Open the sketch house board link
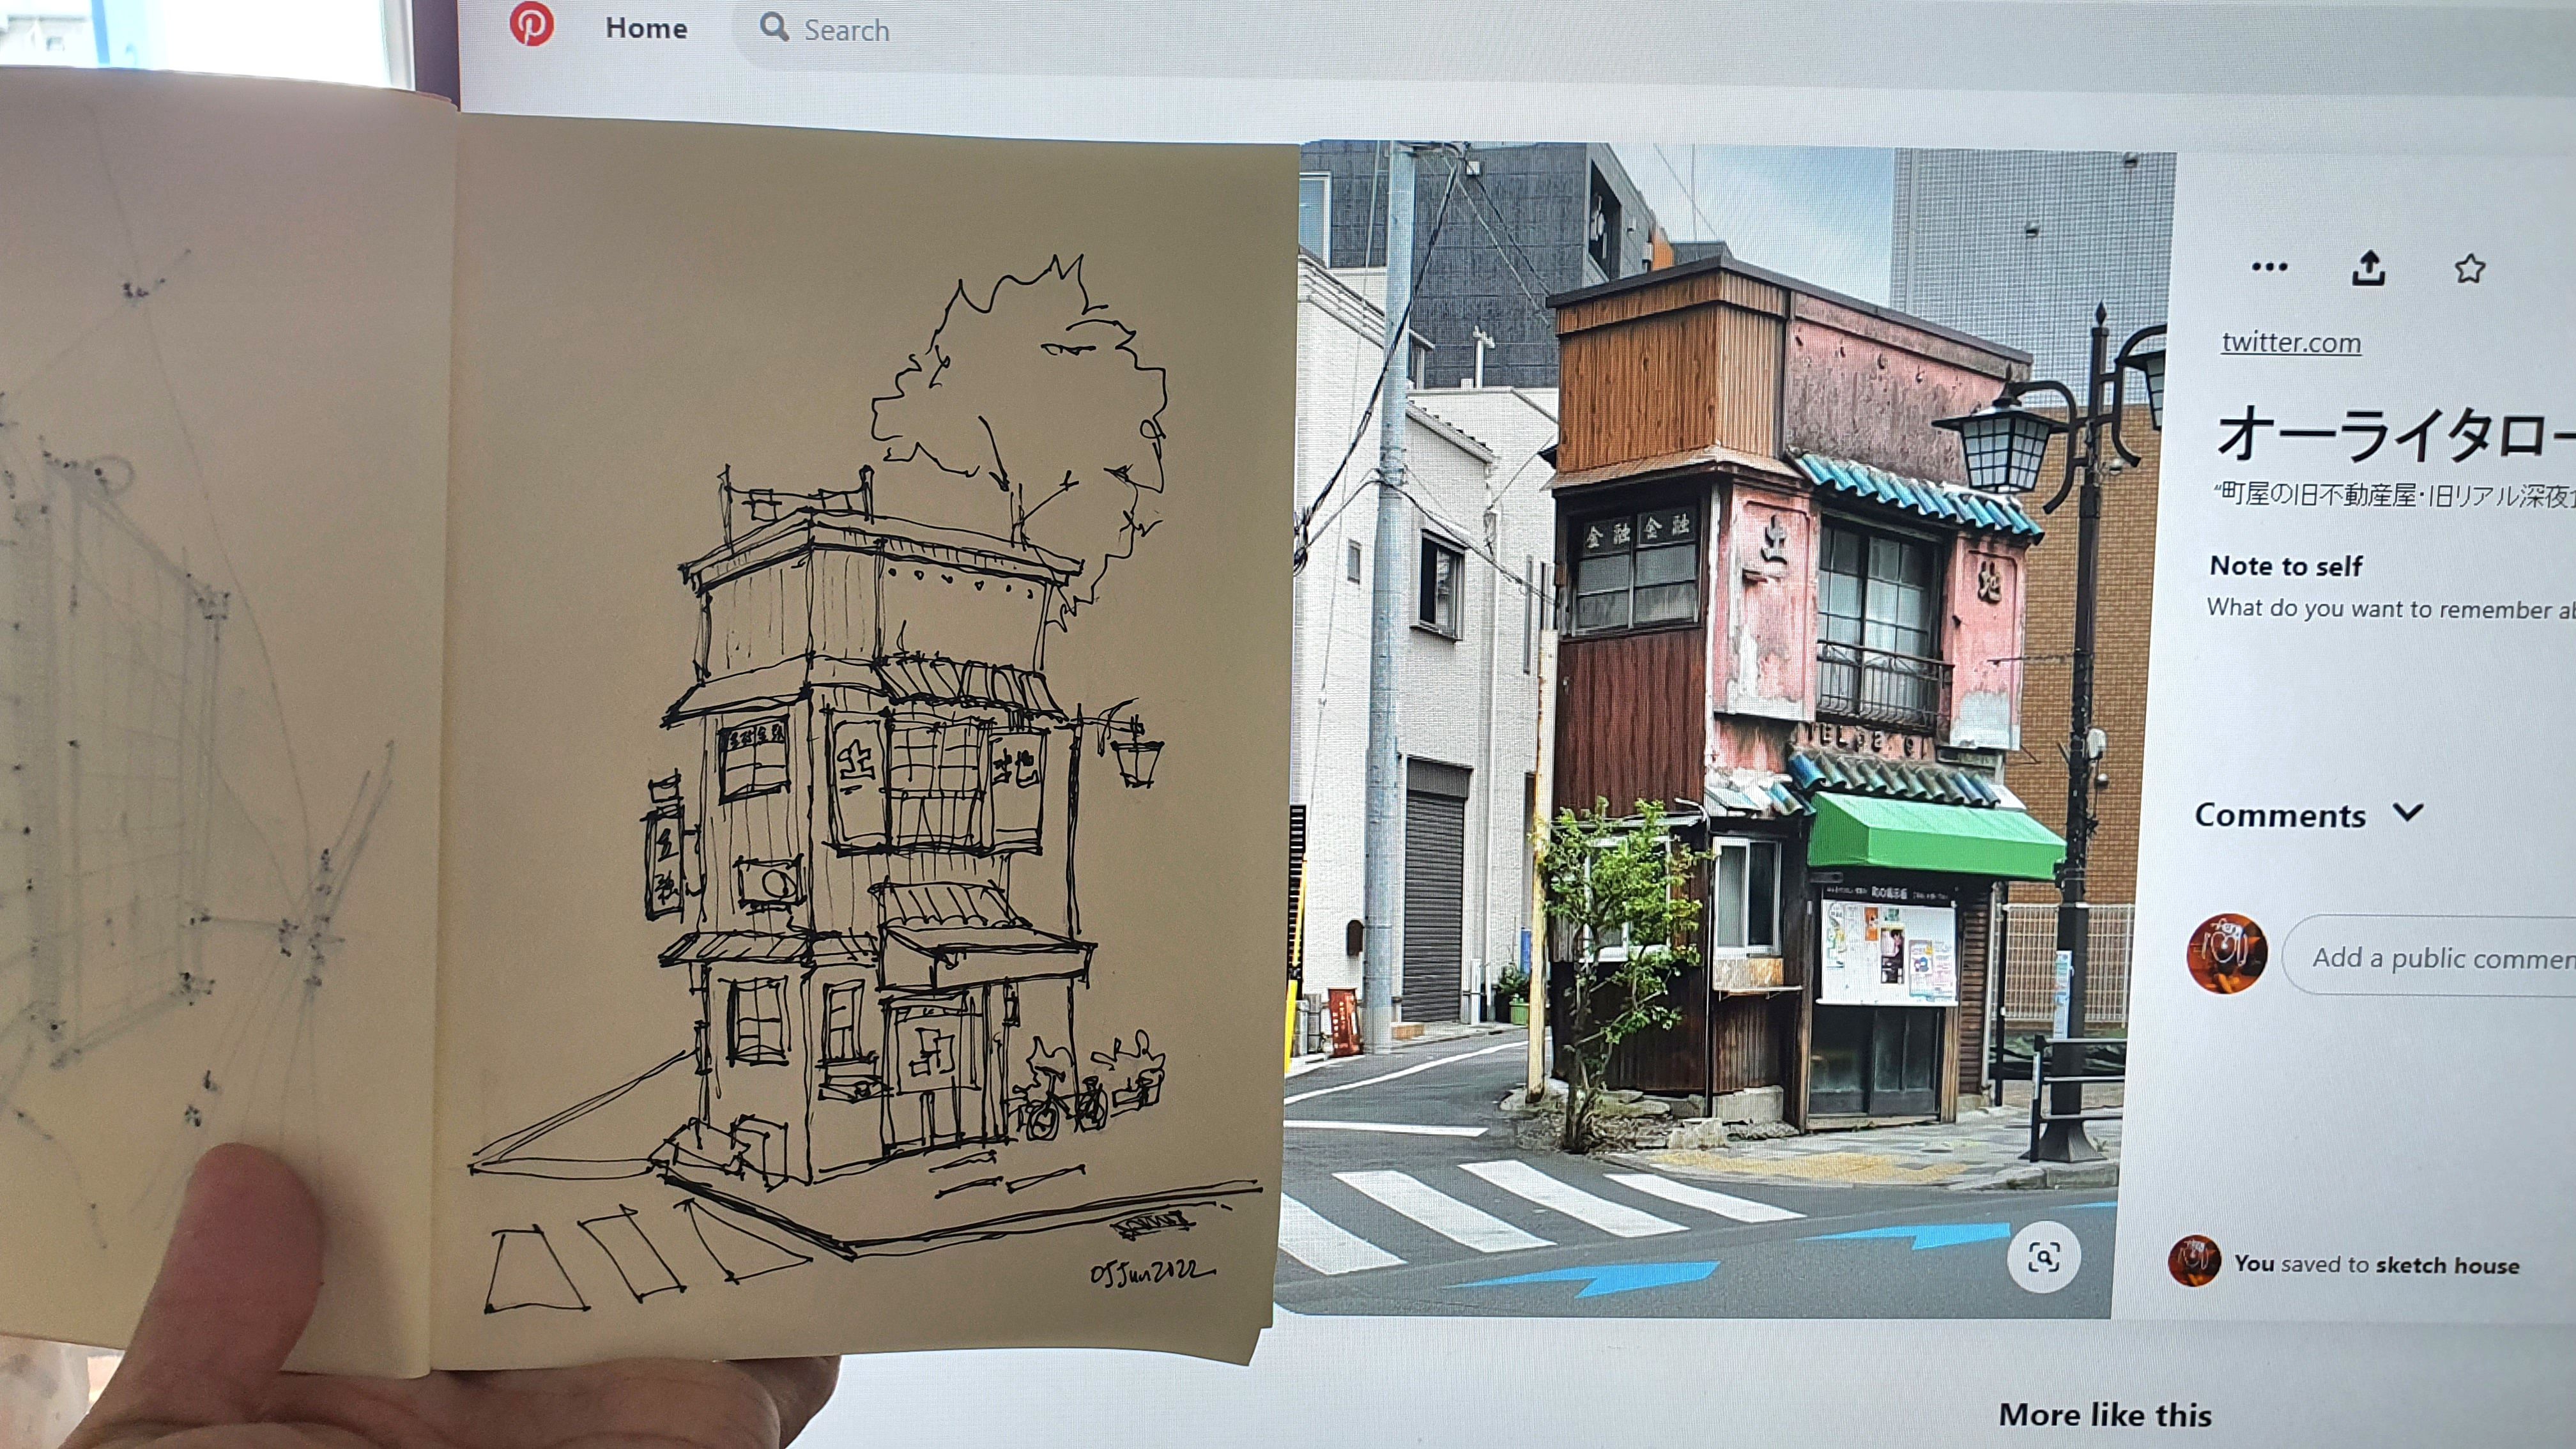This screenshot has width=2576, height=1449. click(2446, 1265)
